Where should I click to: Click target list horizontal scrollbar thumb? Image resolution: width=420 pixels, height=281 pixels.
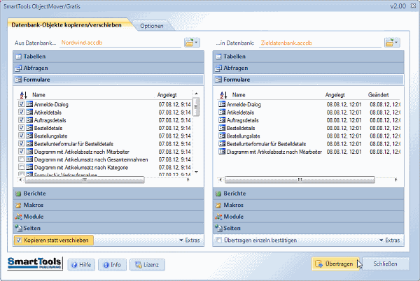click(x=300, y=180)
